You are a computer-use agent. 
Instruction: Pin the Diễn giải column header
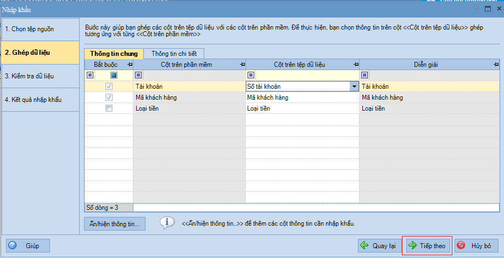coord(497,65)
